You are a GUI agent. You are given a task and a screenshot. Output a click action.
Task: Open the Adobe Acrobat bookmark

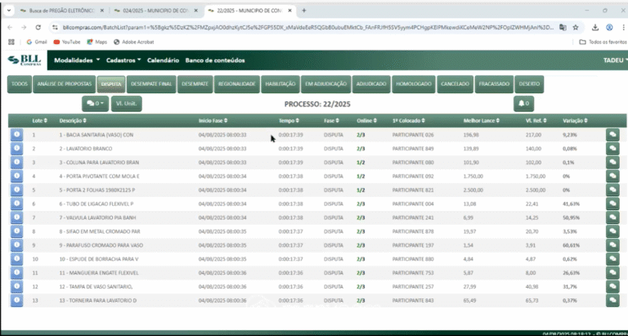coord(134,42)
